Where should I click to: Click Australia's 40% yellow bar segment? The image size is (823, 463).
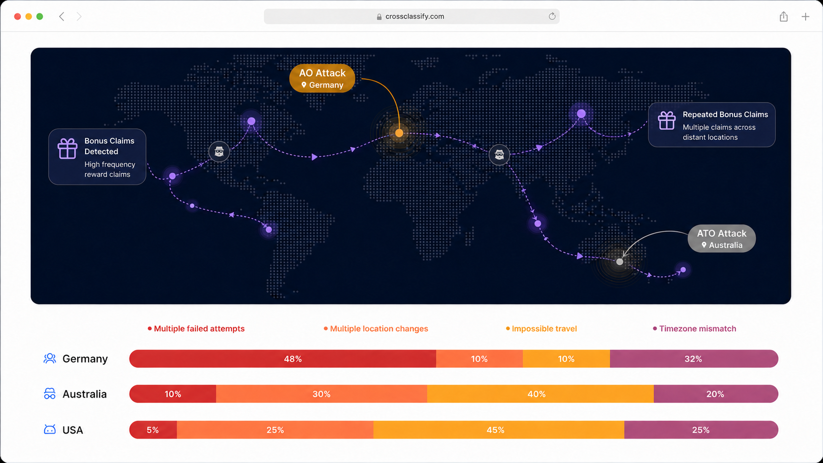(540, 394)
